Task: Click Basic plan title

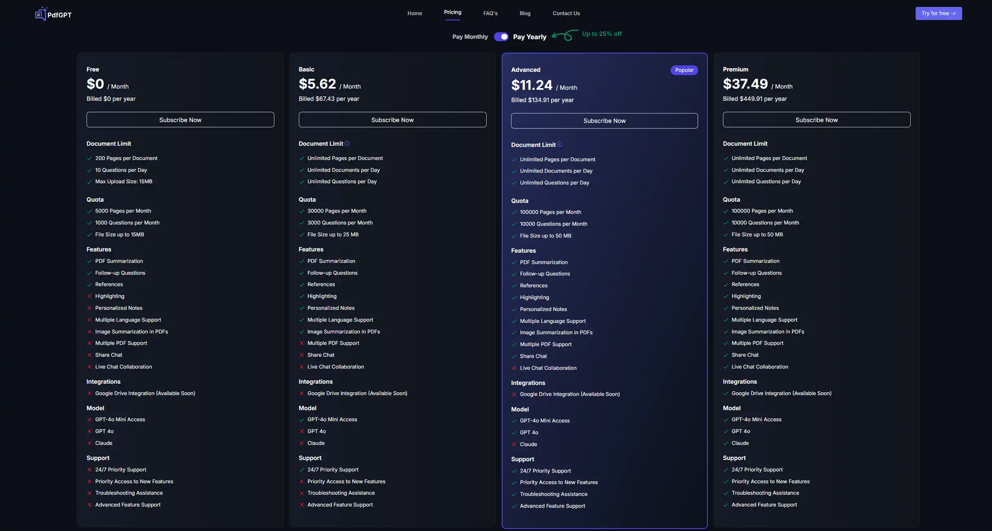Action: coord(306,69)
